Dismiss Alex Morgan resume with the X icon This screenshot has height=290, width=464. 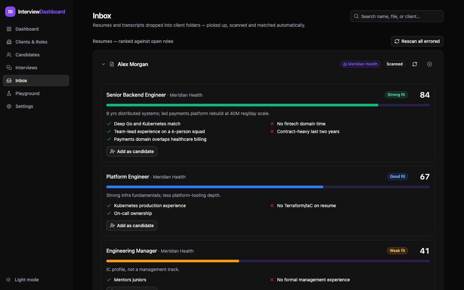pyautogui.click(x=430, y=64)
